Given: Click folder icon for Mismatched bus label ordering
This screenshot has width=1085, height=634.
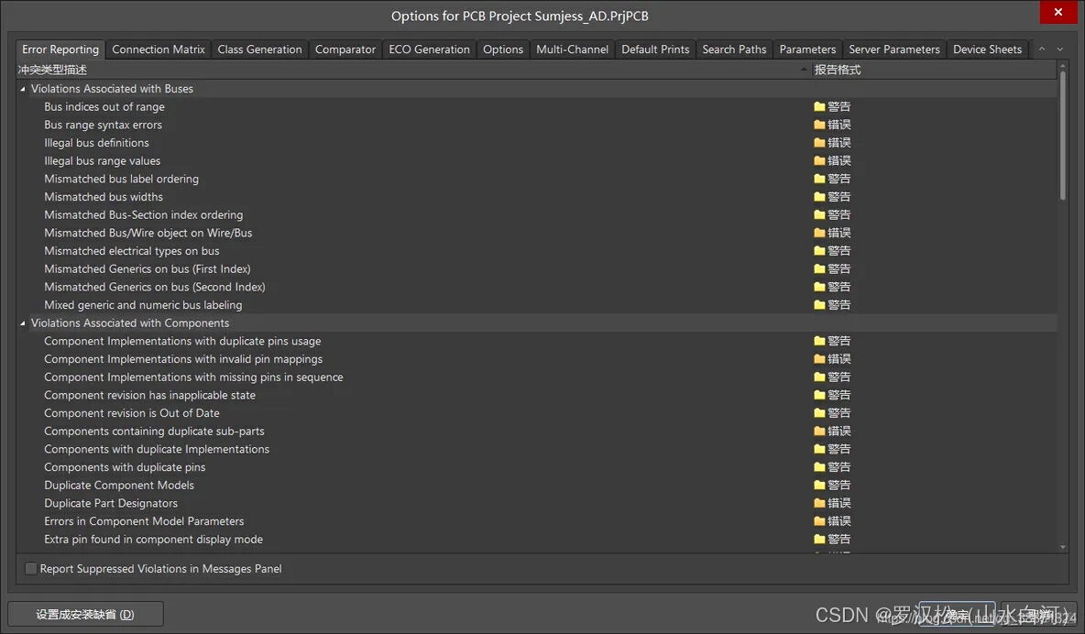Looking at the screenshot, I should 819,179.
